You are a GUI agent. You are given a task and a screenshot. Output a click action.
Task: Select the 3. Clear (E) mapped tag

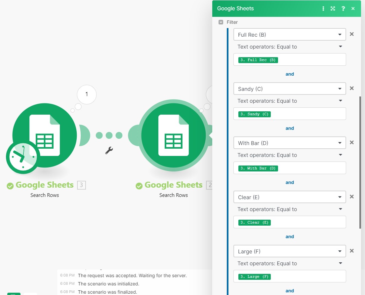tap(255, 223)
